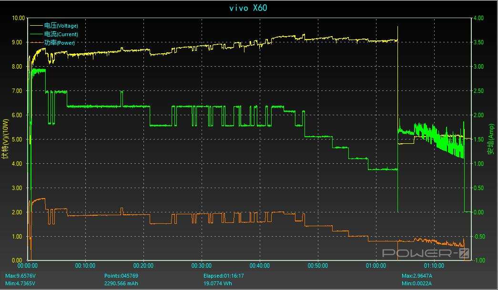Select the Points:045769 readout
Viewport: 498px width, 290px height.
tap(121, 276)
